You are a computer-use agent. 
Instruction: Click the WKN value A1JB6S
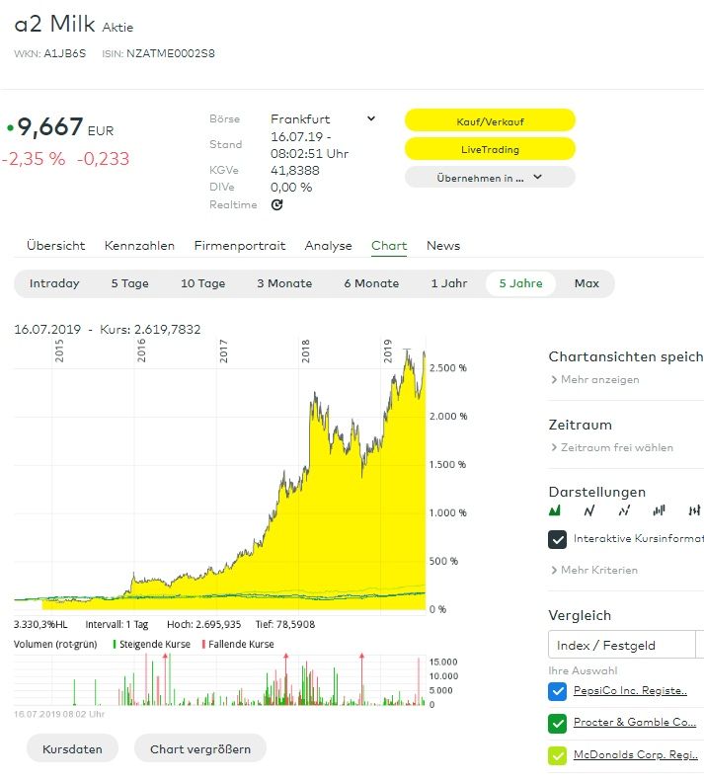pos(65,53)
